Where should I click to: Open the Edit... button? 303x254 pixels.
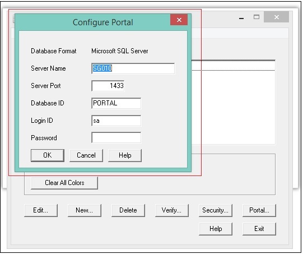pyautogui.click(x=41, y=210)
